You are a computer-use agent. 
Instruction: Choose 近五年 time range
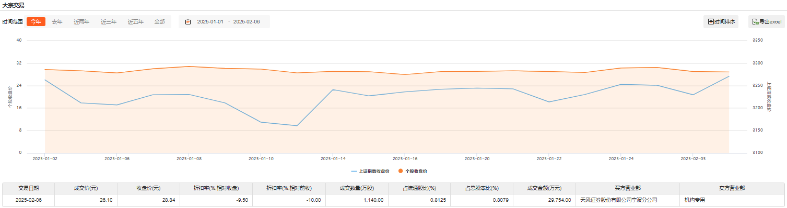click(136, 22)
